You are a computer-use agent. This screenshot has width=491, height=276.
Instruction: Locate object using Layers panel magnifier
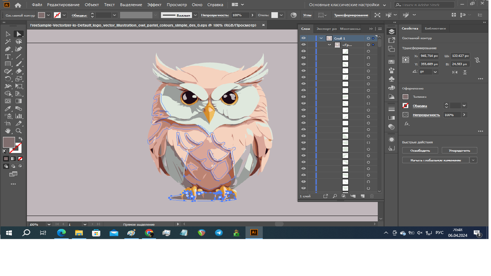pos(335,196)
